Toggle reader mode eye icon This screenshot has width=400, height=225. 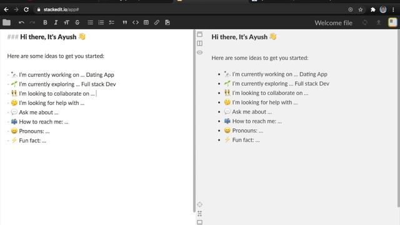tap(200, 52)
